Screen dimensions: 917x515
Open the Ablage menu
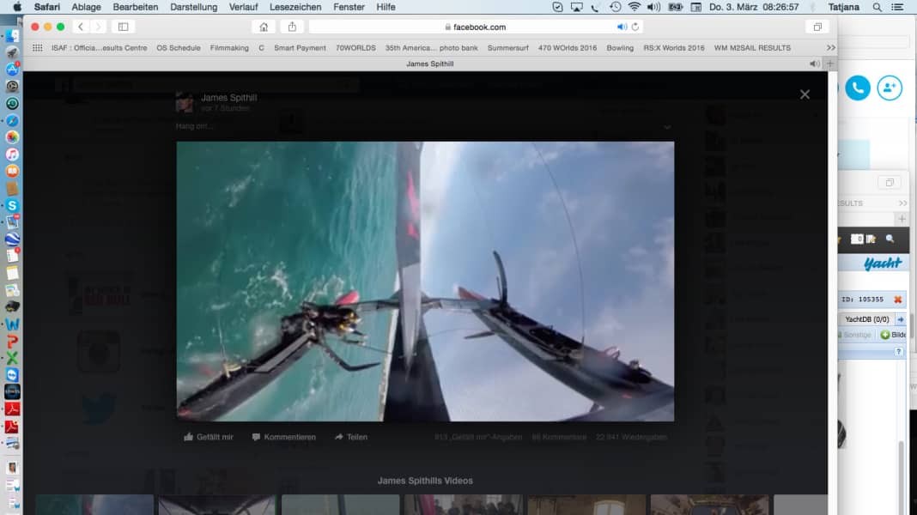(x=86, y=7)
